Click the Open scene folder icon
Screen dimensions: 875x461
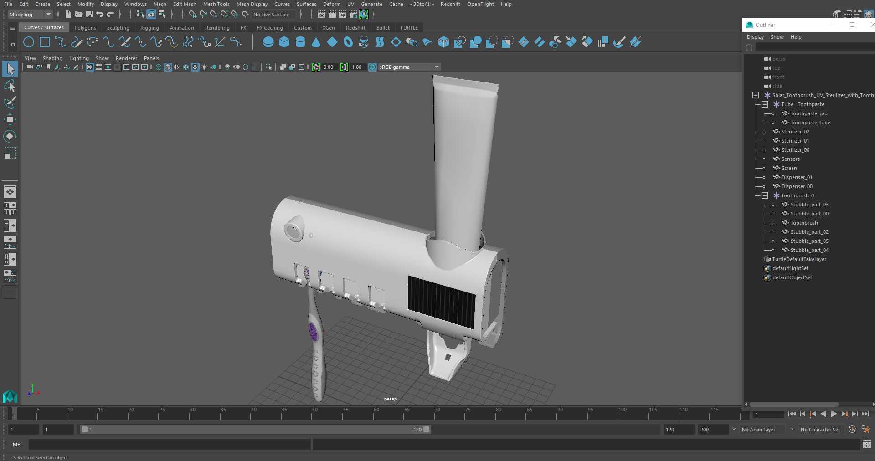pyautogui.click(x=79, y=15)
